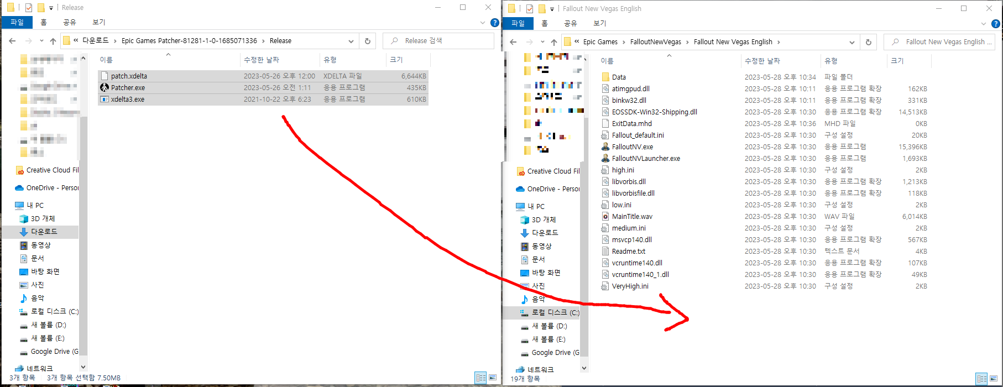Open the Data folder icon

[x=605, y=77]
